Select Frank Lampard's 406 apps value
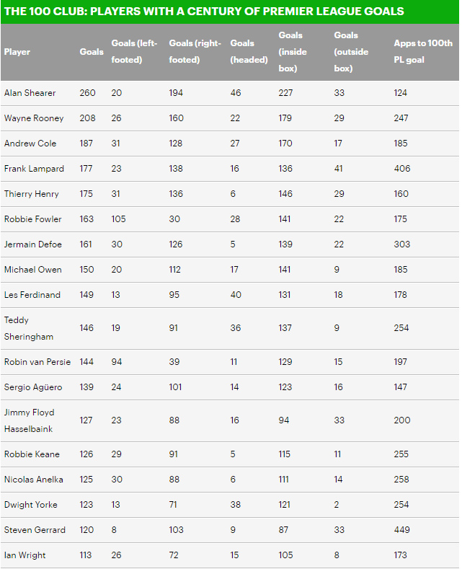Image resolution: width=462 pixels, height=569 pixels. pos(402,169)
